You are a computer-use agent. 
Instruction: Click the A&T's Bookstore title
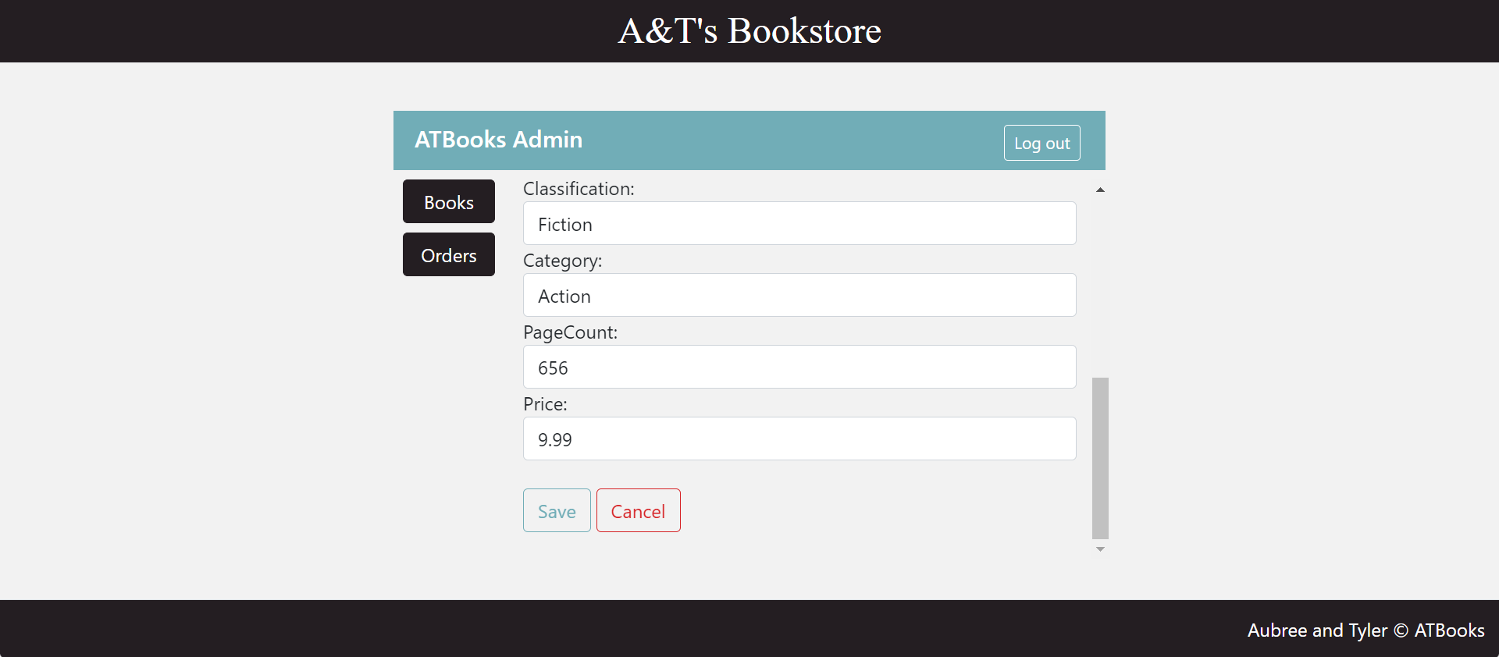(x=749, y=31)
